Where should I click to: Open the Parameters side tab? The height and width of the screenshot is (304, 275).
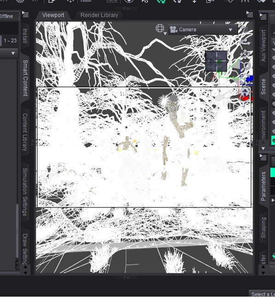tap(263, 186)
